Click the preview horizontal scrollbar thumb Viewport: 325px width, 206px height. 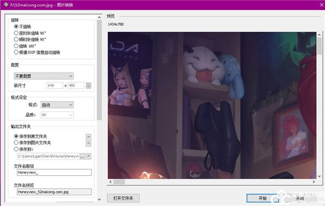pos(119,182)
